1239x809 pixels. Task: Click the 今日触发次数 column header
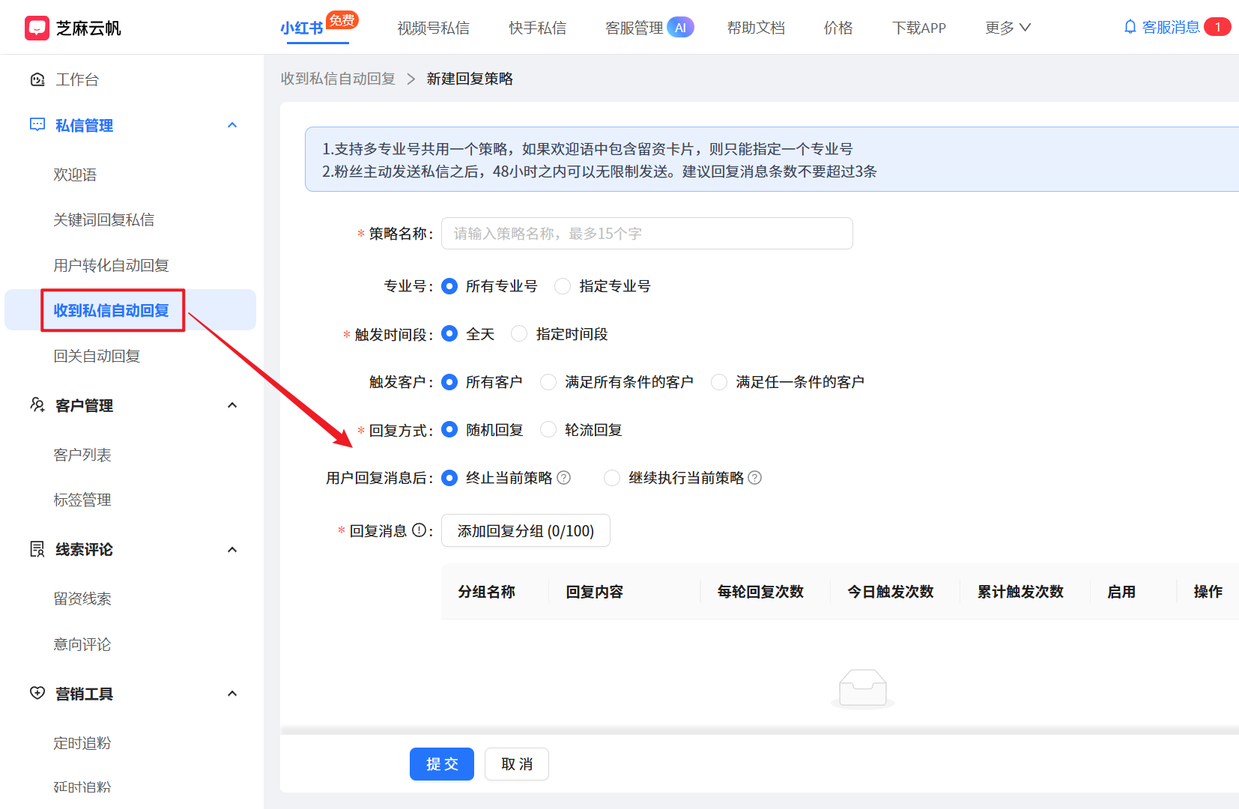891,592
